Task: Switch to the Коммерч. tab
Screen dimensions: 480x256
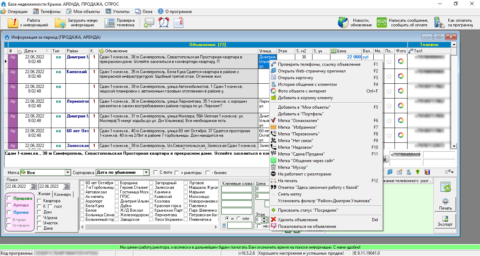Action: 63,194
